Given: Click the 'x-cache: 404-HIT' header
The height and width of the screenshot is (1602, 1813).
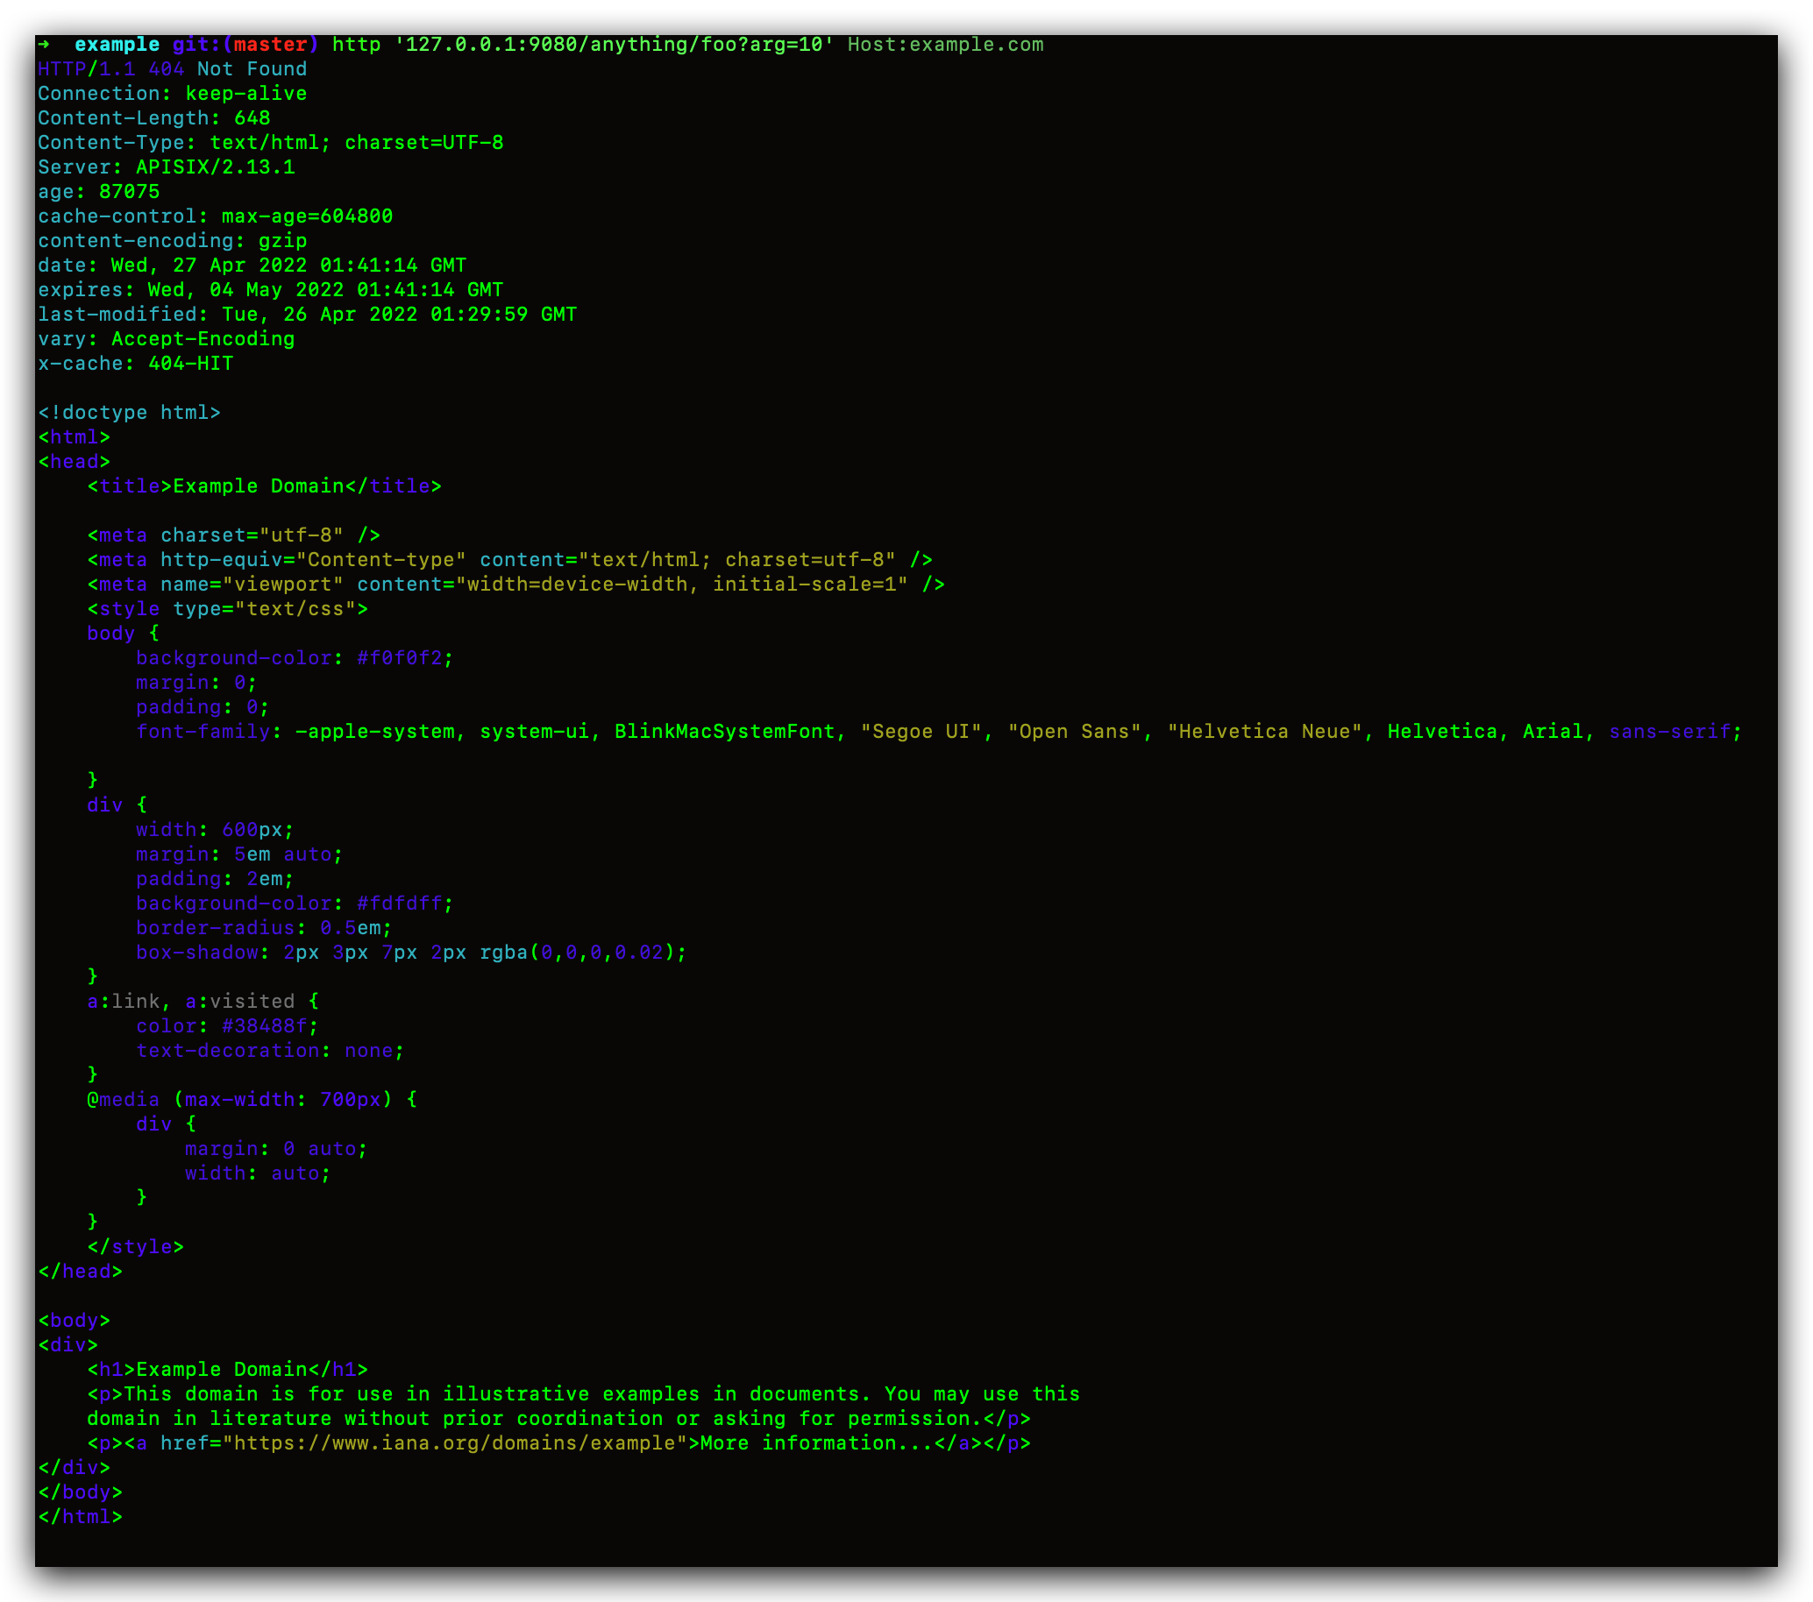Looking at the screenshot, I should pos(135,364).
